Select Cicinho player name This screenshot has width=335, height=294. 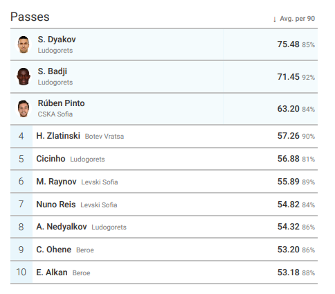point(51,159)
